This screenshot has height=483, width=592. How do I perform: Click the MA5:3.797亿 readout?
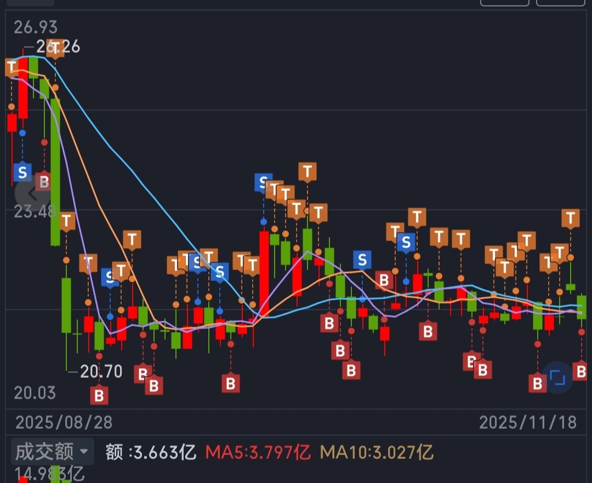(258, 452)
